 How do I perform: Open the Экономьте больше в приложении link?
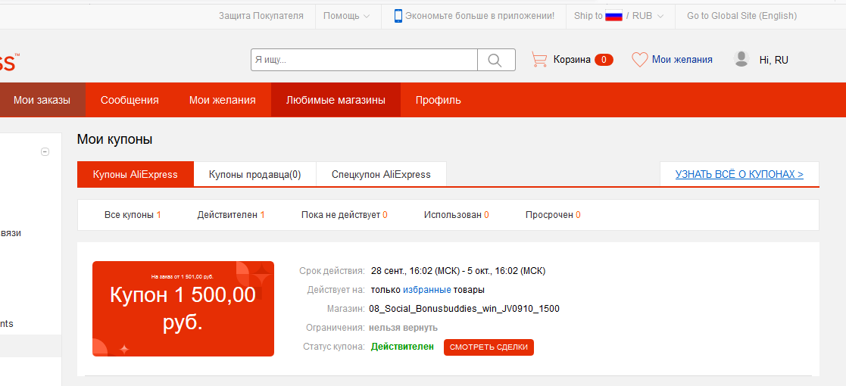coord(479,16)
